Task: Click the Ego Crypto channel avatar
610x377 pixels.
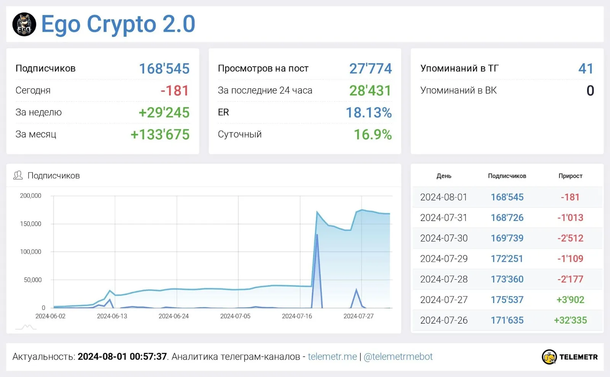Action: click(24, 24)
